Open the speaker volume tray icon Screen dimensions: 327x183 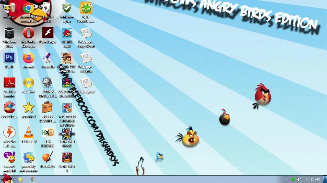point(299,179)
